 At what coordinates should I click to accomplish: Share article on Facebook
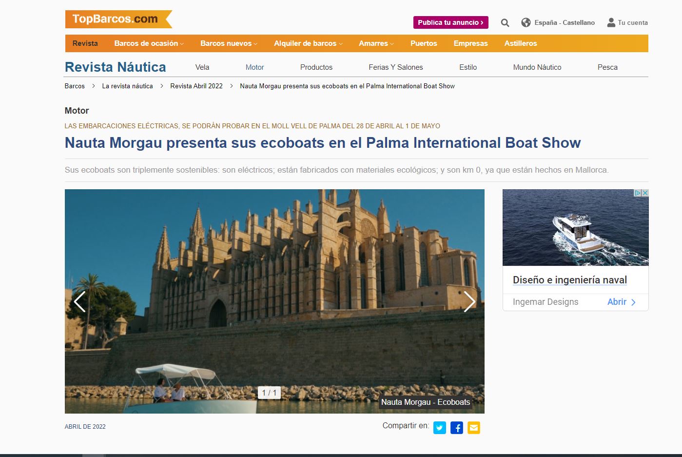[457, 428]
